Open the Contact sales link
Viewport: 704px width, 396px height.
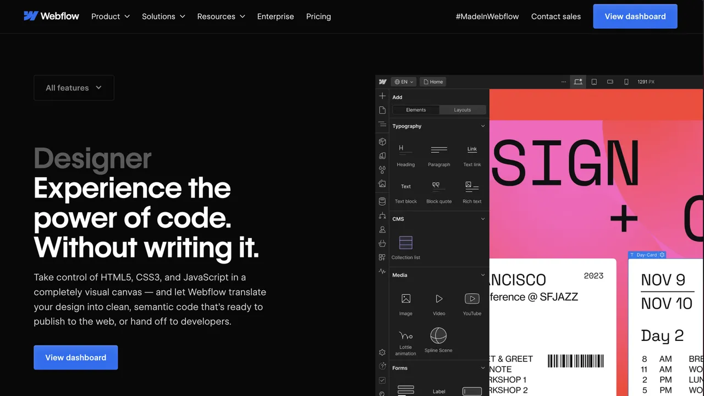point(556,16)
